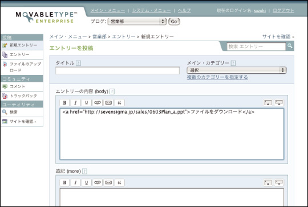This screenshot has width=308, height=207.
Task: Open ヘルプ in top navigation
Action: click(184, 11)
